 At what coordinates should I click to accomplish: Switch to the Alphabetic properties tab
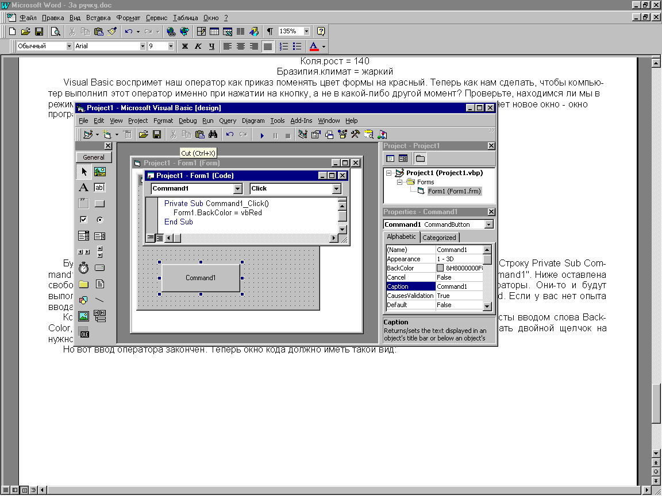pyautogui.click(x=401, y=237)
